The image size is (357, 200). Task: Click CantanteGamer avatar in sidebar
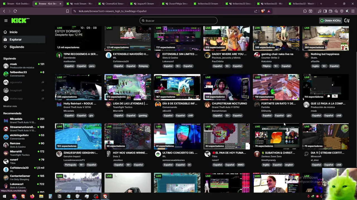pyautogui.click(x=6, y=178)
